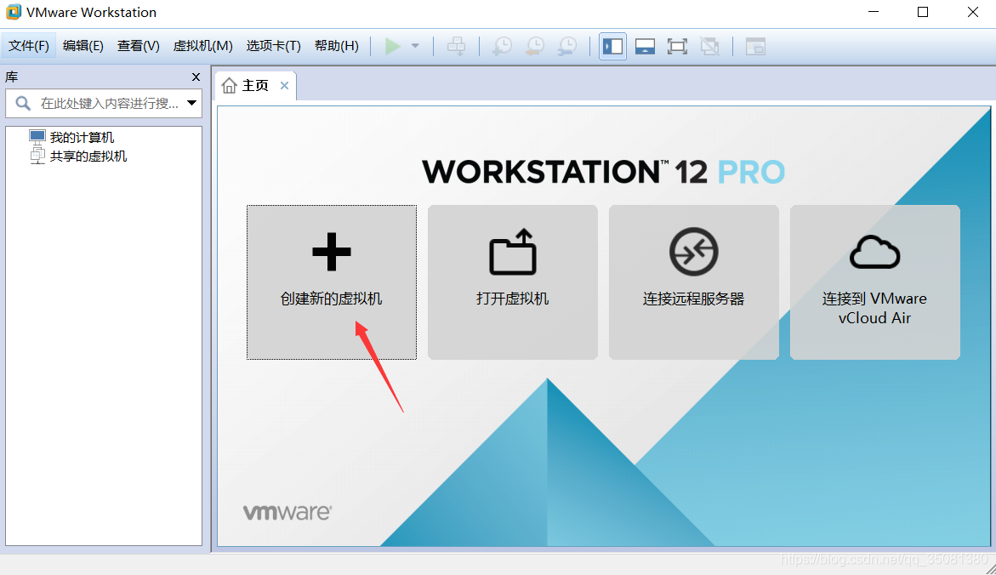
Task: Enter full screen mode
Action: (x=677, y=46)
